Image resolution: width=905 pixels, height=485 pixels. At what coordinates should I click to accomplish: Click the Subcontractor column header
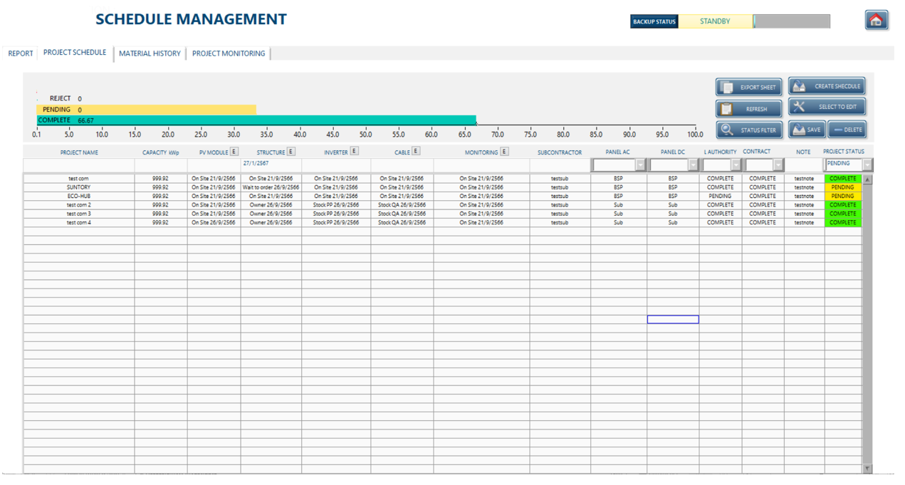pos(560,152)
